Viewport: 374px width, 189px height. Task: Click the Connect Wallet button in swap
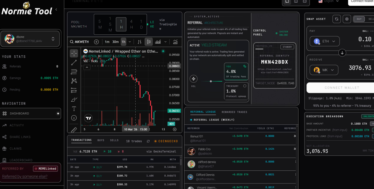coord(342,88)
